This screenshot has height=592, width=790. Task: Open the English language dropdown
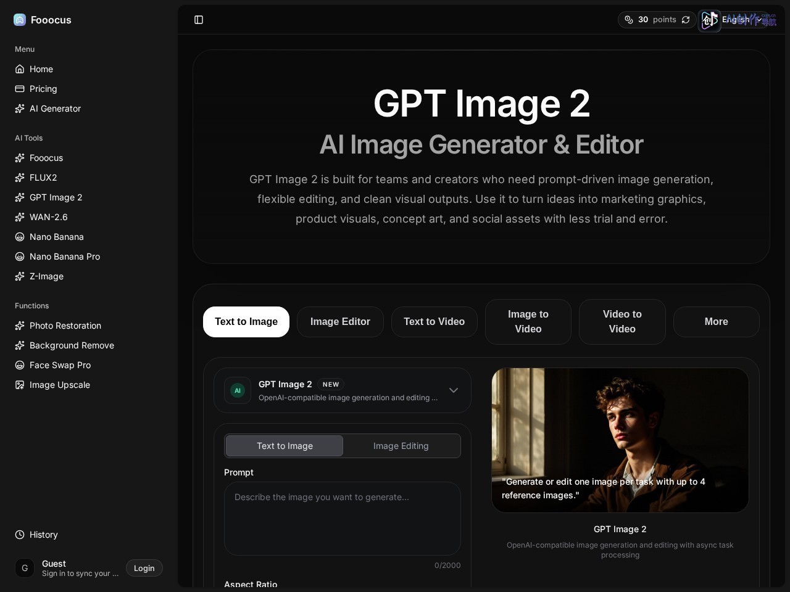pos(734,20)
